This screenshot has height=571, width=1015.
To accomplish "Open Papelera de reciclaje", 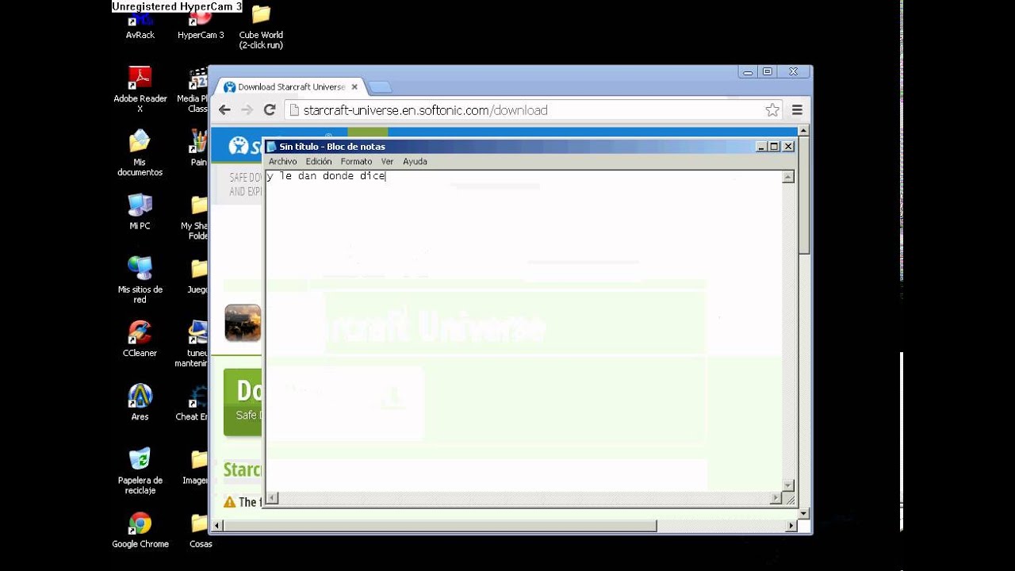I will 140,471.
